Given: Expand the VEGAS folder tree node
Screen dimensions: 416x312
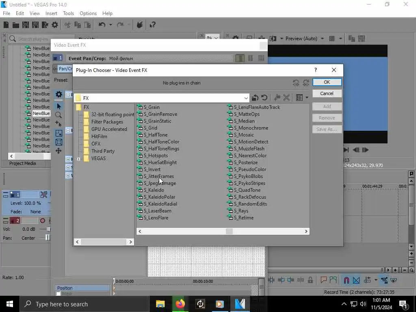Looking at the screenshot, I should pos(78,159).
